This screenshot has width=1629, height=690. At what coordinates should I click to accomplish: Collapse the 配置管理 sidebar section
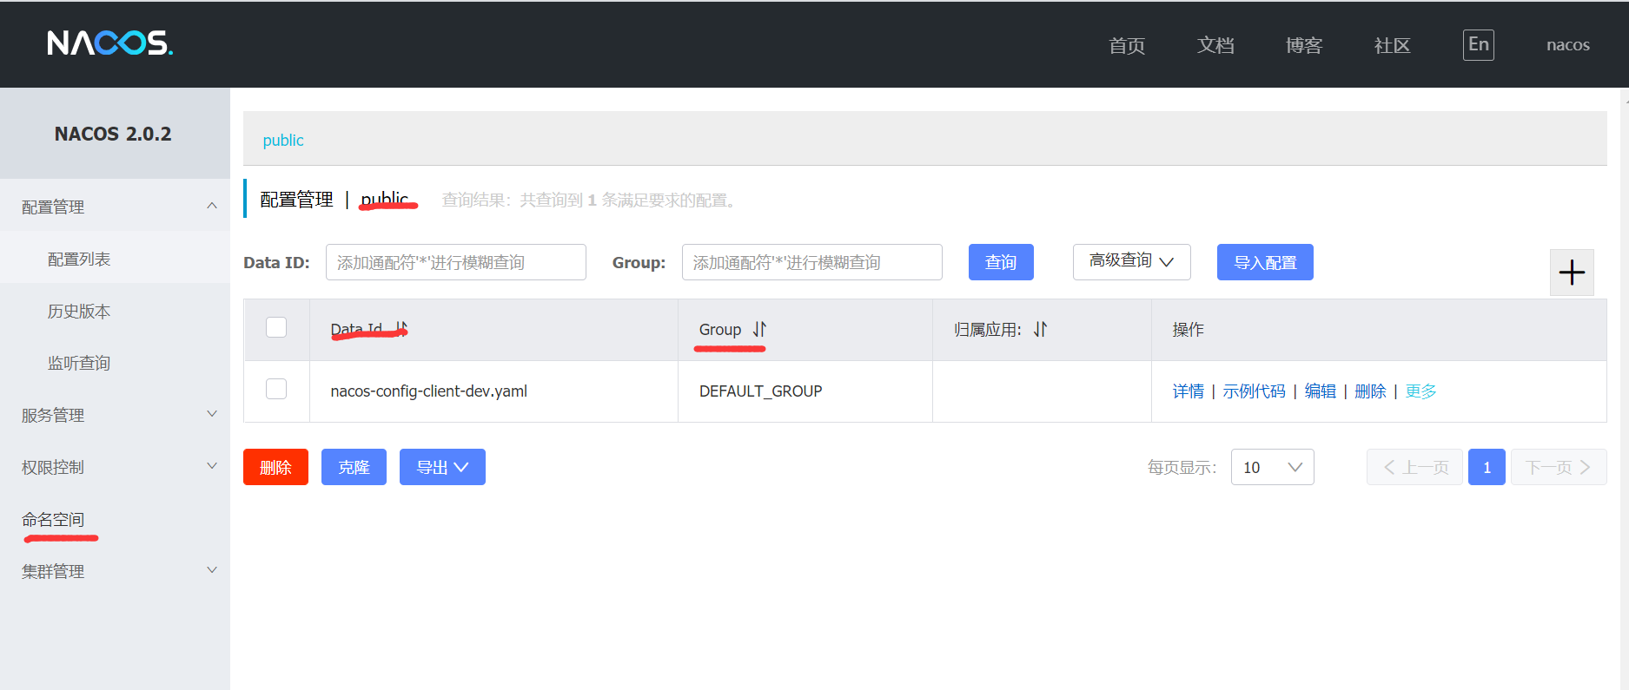pyautogui.click(x=115, y=207)
